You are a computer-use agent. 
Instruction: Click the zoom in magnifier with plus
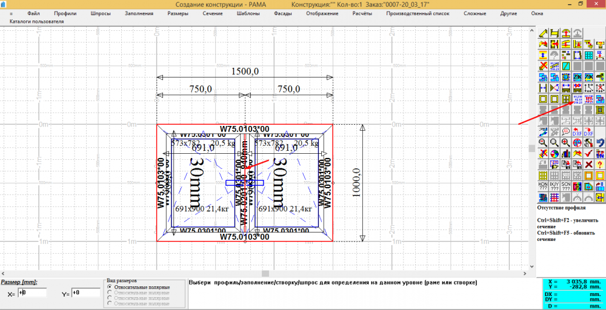(566, 142)
